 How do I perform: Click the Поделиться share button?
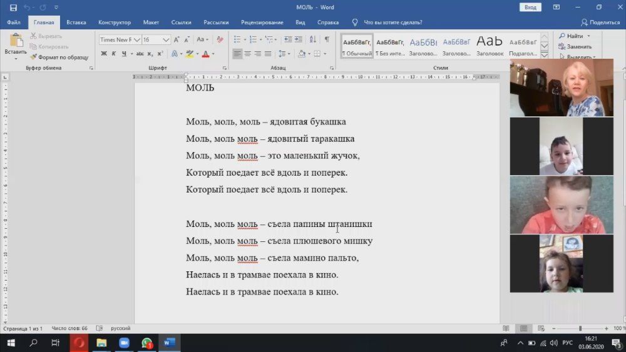pyautogui.click(x=600, y=23)
